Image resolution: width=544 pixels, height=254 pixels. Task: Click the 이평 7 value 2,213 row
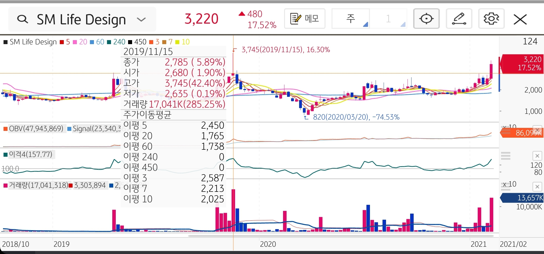tap(174, 189)
